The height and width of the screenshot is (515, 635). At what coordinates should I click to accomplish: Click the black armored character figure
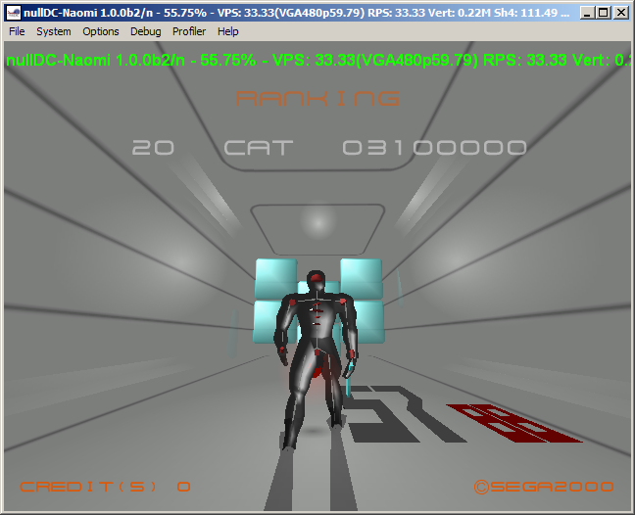(315, 359)
